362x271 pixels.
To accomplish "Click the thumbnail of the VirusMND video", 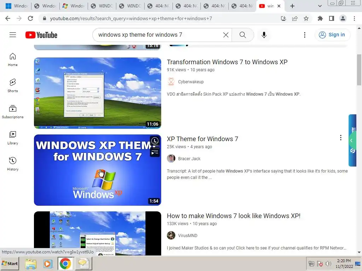I will coord(98,233).
